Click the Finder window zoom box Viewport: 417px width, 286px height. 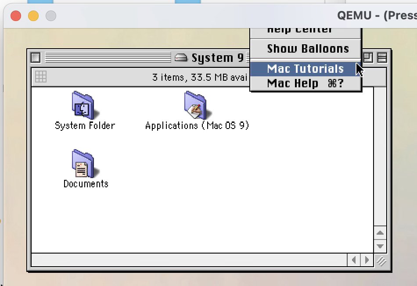coord(368,57)
